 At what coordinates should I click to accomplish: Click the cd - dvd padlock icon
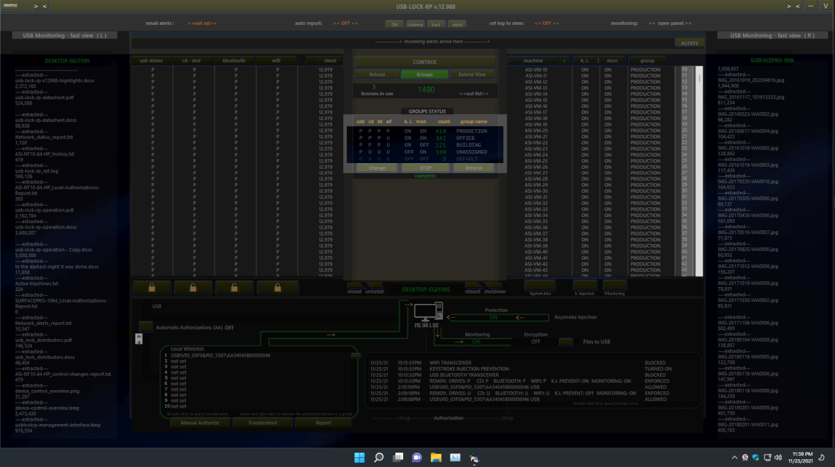[192, 286]
